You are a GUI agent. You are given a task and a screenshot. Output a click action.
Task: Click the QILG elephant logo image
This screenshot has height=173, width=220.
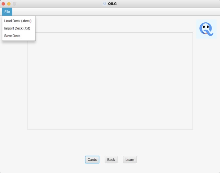(206, 29)
